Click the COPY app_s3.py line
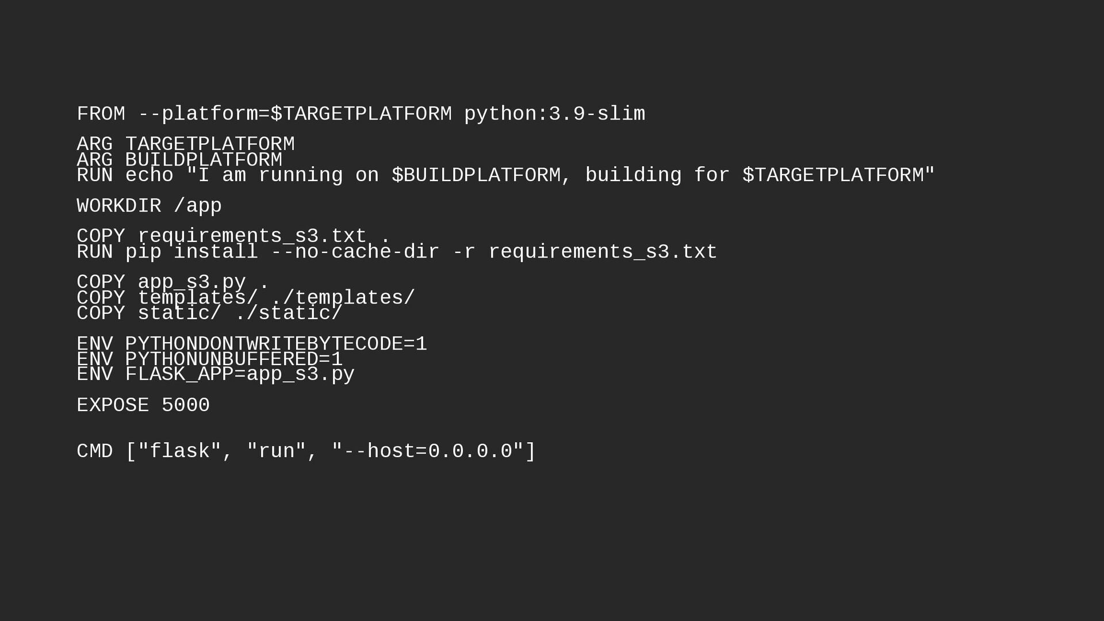1104x621 pixels. point(172,282)
